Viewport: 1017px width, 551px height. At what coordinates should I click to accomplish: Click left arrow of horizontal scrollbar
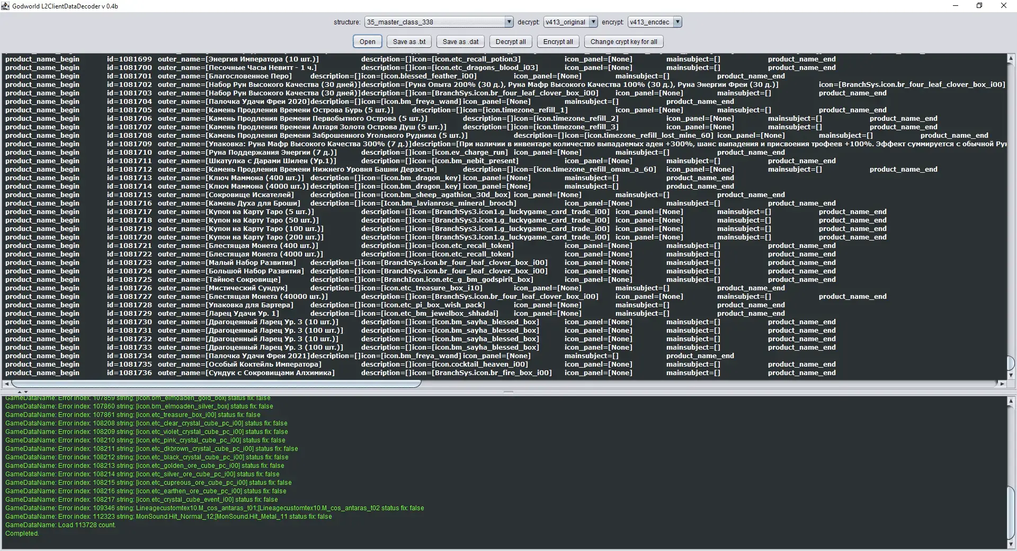click(x=6, y=384)
